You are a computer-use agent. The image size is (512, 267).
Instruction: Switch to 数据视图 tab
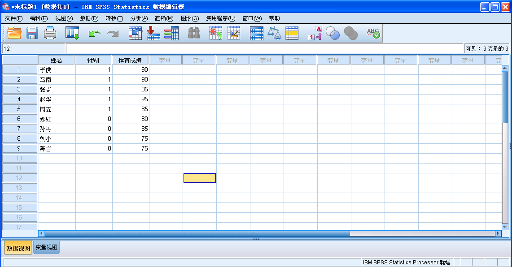point(18,248)
